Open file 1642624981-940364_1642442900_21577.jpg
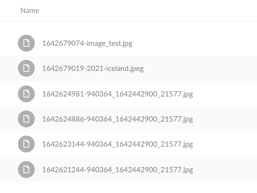The height and width of the screenshot is (193, 257). (117, 94)
